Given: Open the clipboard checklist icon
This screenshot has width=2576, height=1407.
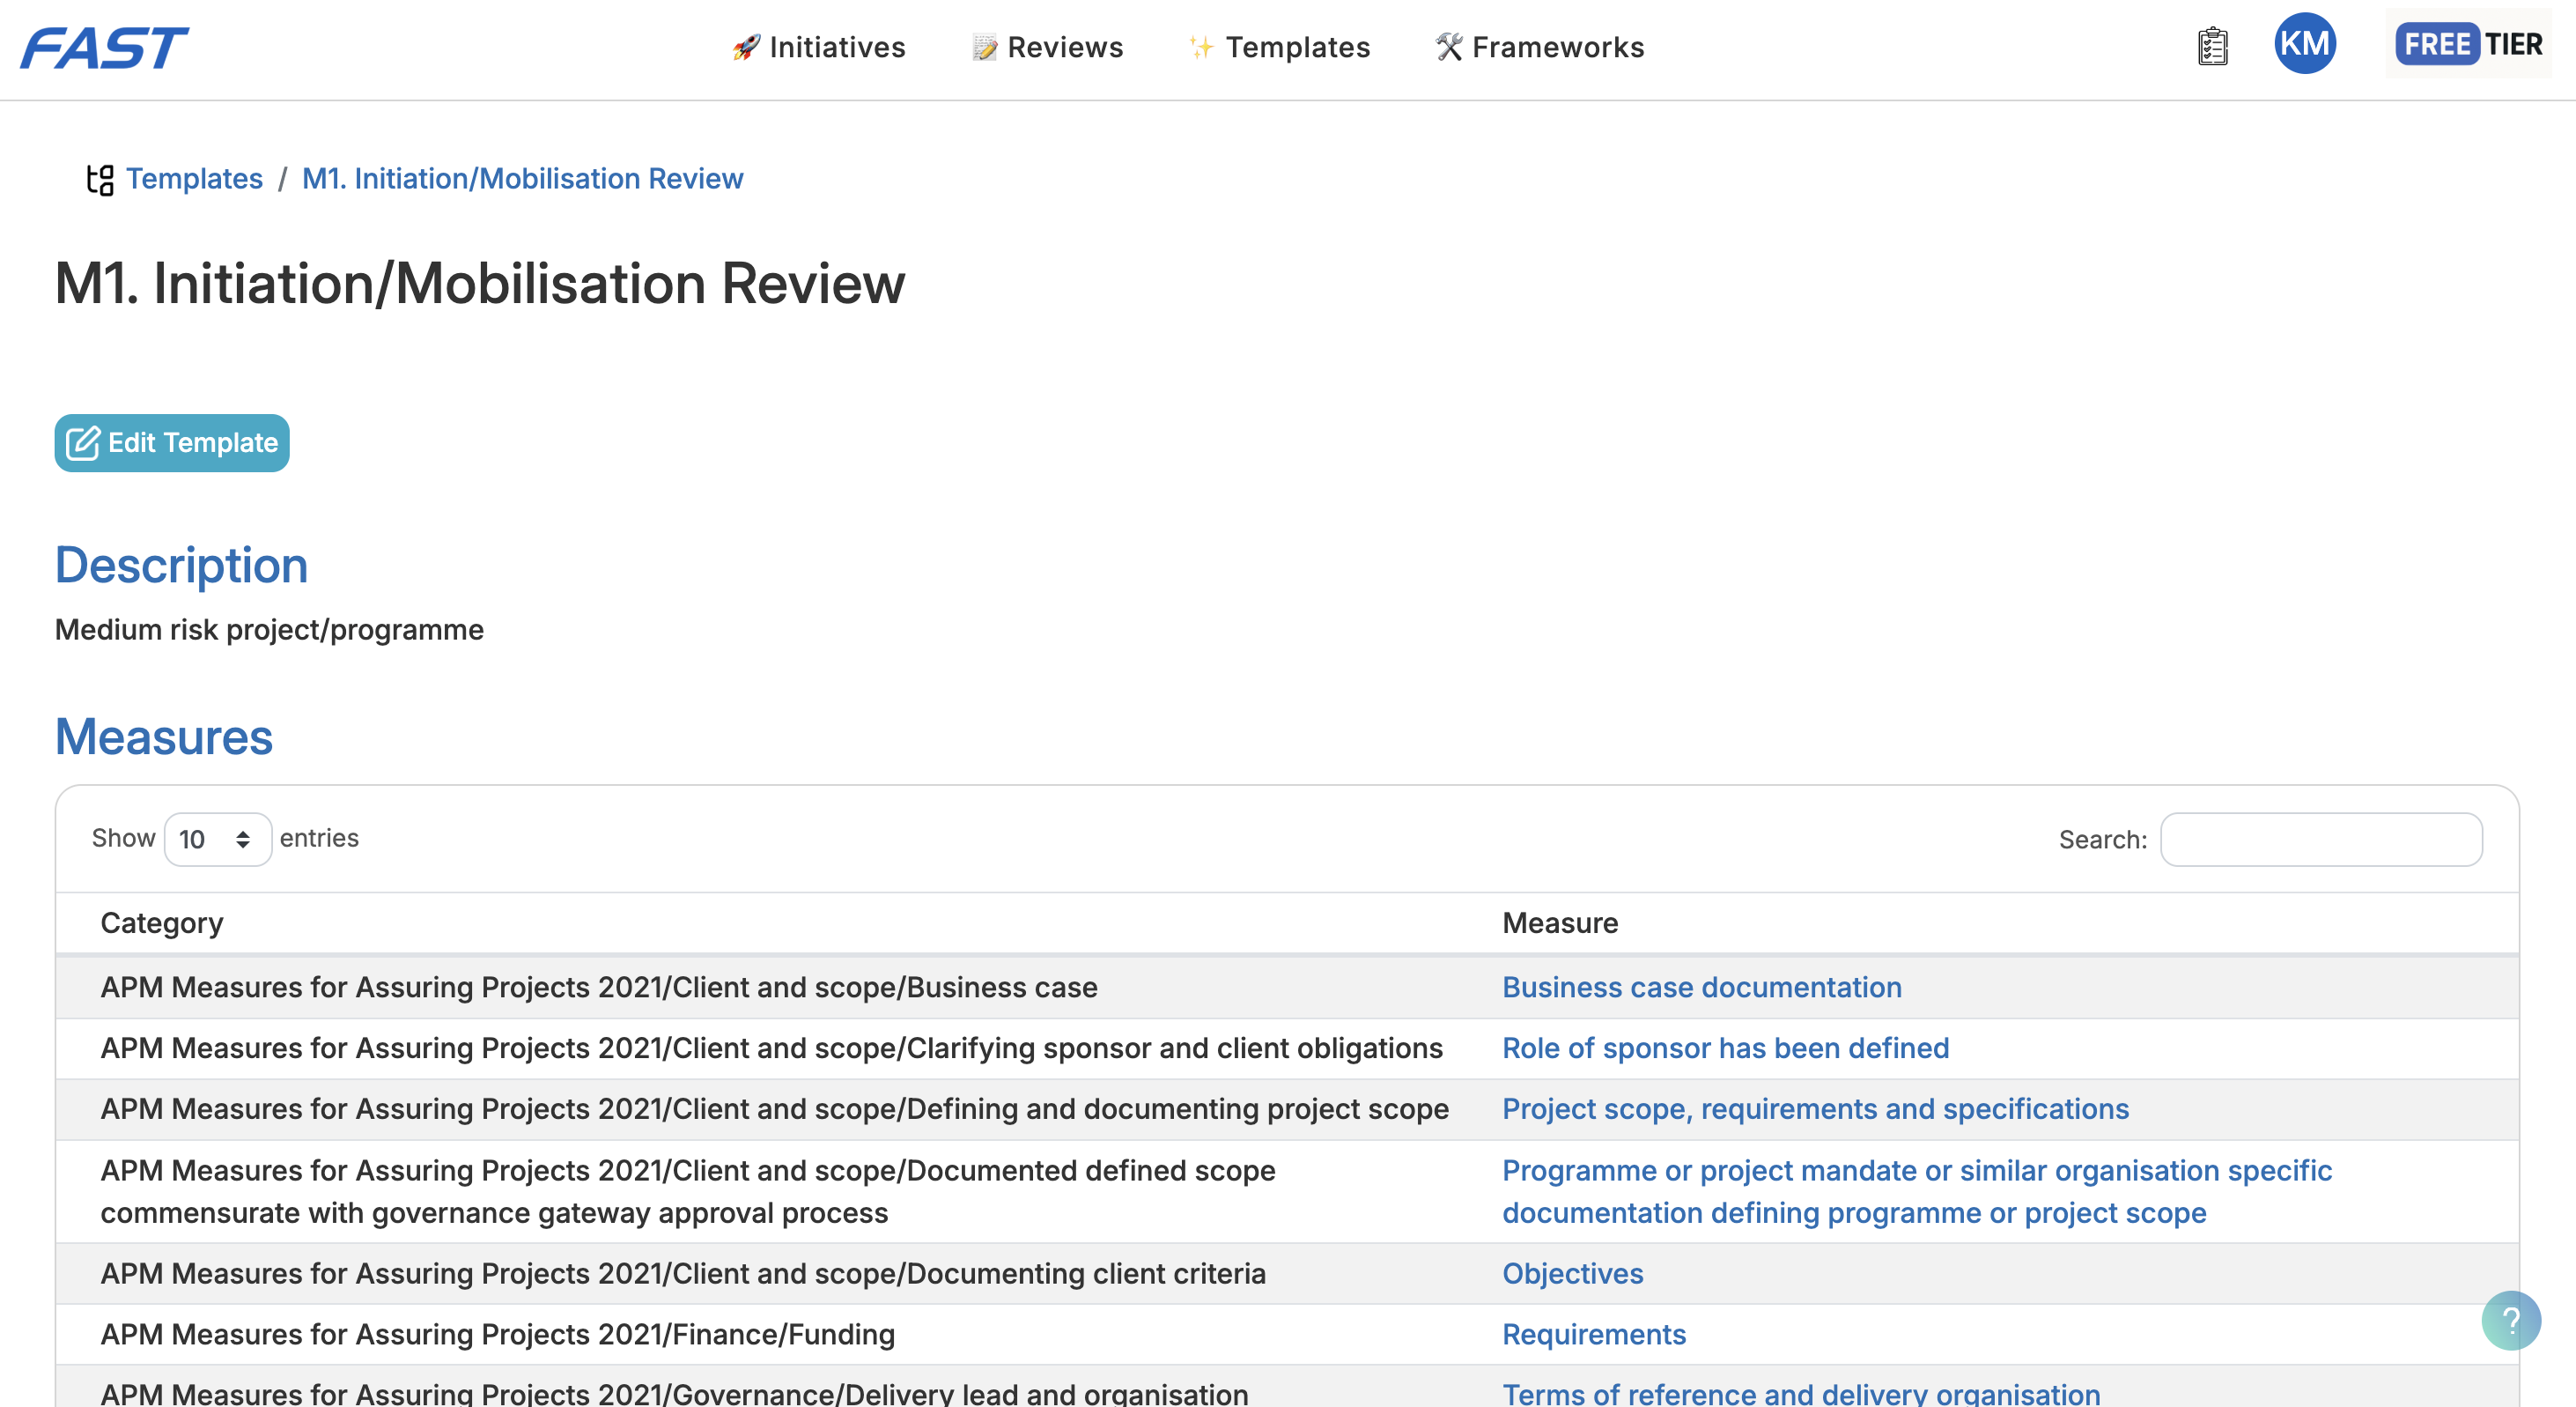Looking at the screenshot, I should 2212,46.
